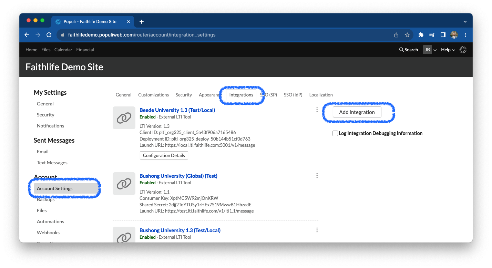Open a new tab with plus icon
The image size is (492, 268).
(x=142, y=22)
